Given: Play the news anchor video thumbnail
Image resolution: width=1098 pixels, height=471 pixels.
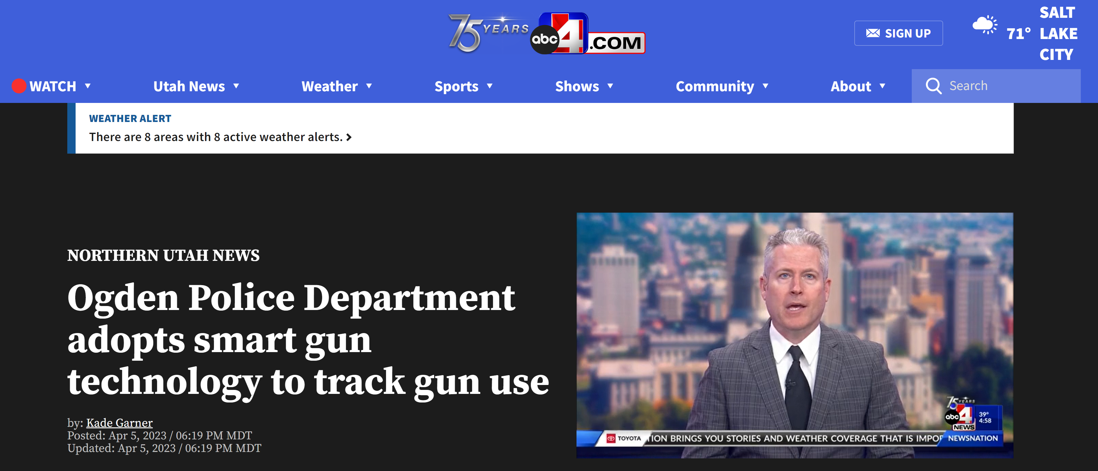Looking at the screenshot, I should point(794,336).
